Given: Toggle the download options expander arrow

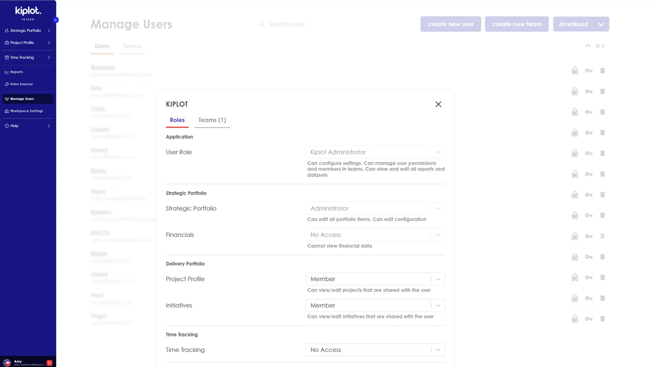Looking at the screenshot, I should tap(601, 24).
